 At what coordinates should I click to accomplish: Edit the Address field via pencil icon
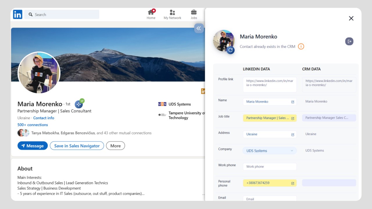(293, 134)
